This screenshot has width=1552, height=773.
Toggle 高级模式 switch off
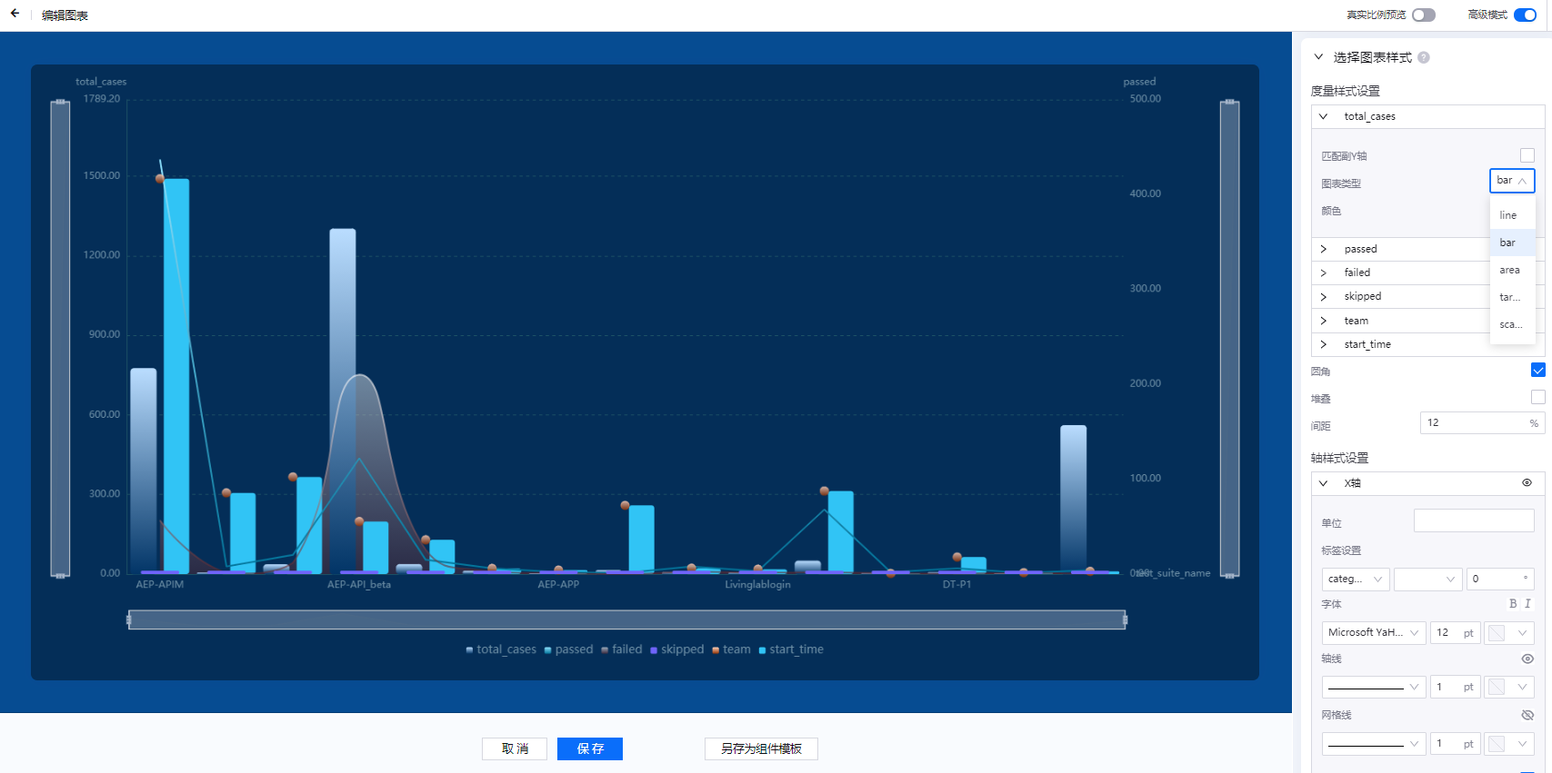coord(1526,15)
